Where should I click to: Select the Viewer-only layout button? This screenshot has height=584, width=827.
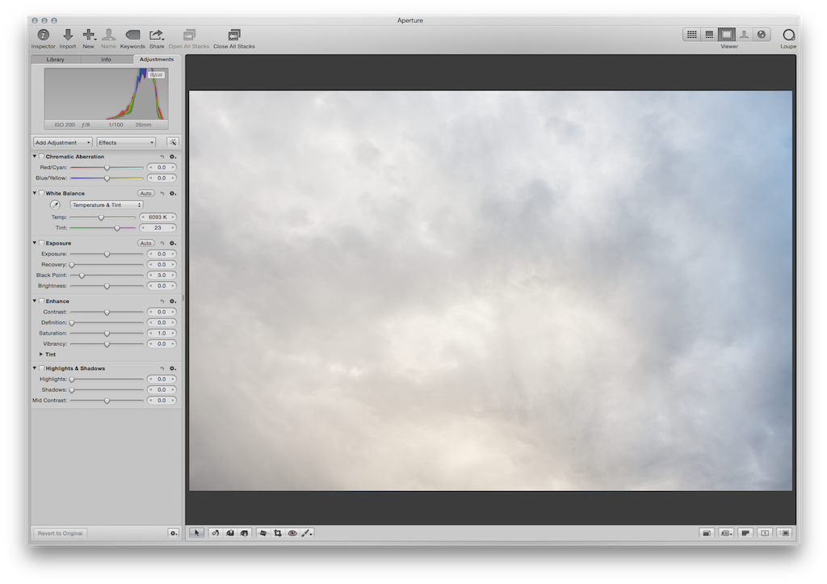tap(727, 34)
